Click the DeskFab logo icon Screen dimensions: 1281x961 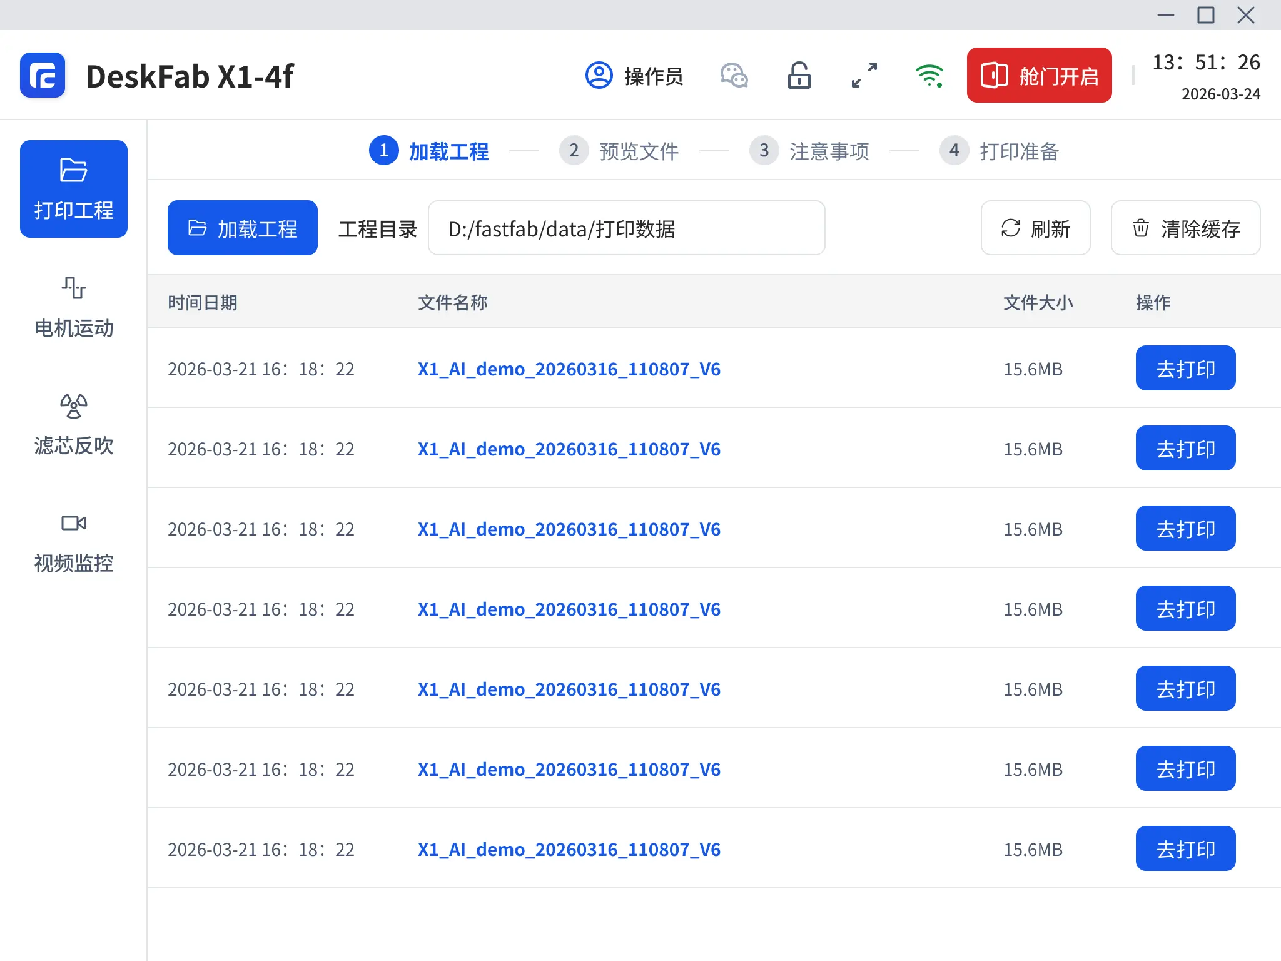43,76
